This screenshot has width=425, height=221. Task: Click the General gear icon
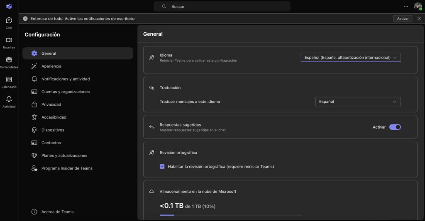34,53
